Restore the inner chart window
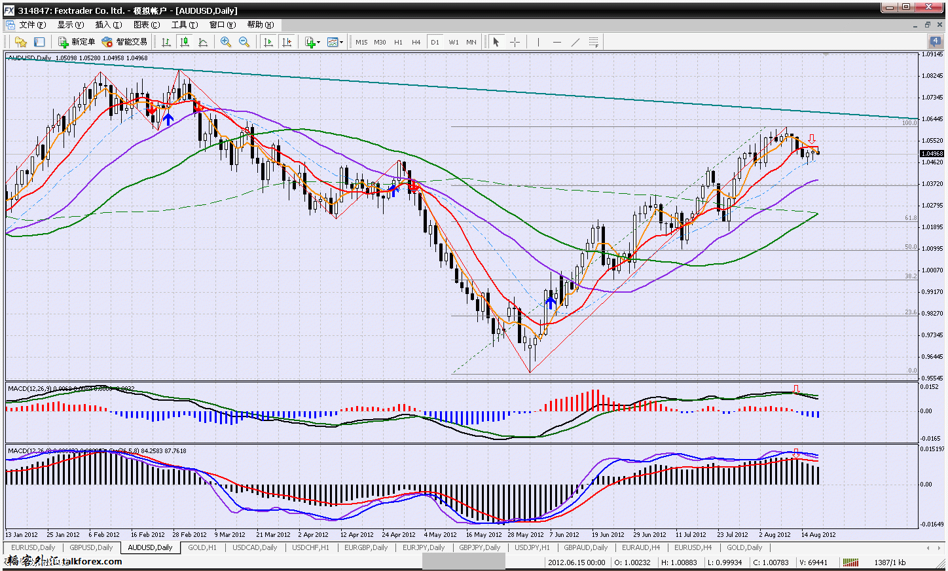This screenshot has width=948, height=571. (928, 25)
